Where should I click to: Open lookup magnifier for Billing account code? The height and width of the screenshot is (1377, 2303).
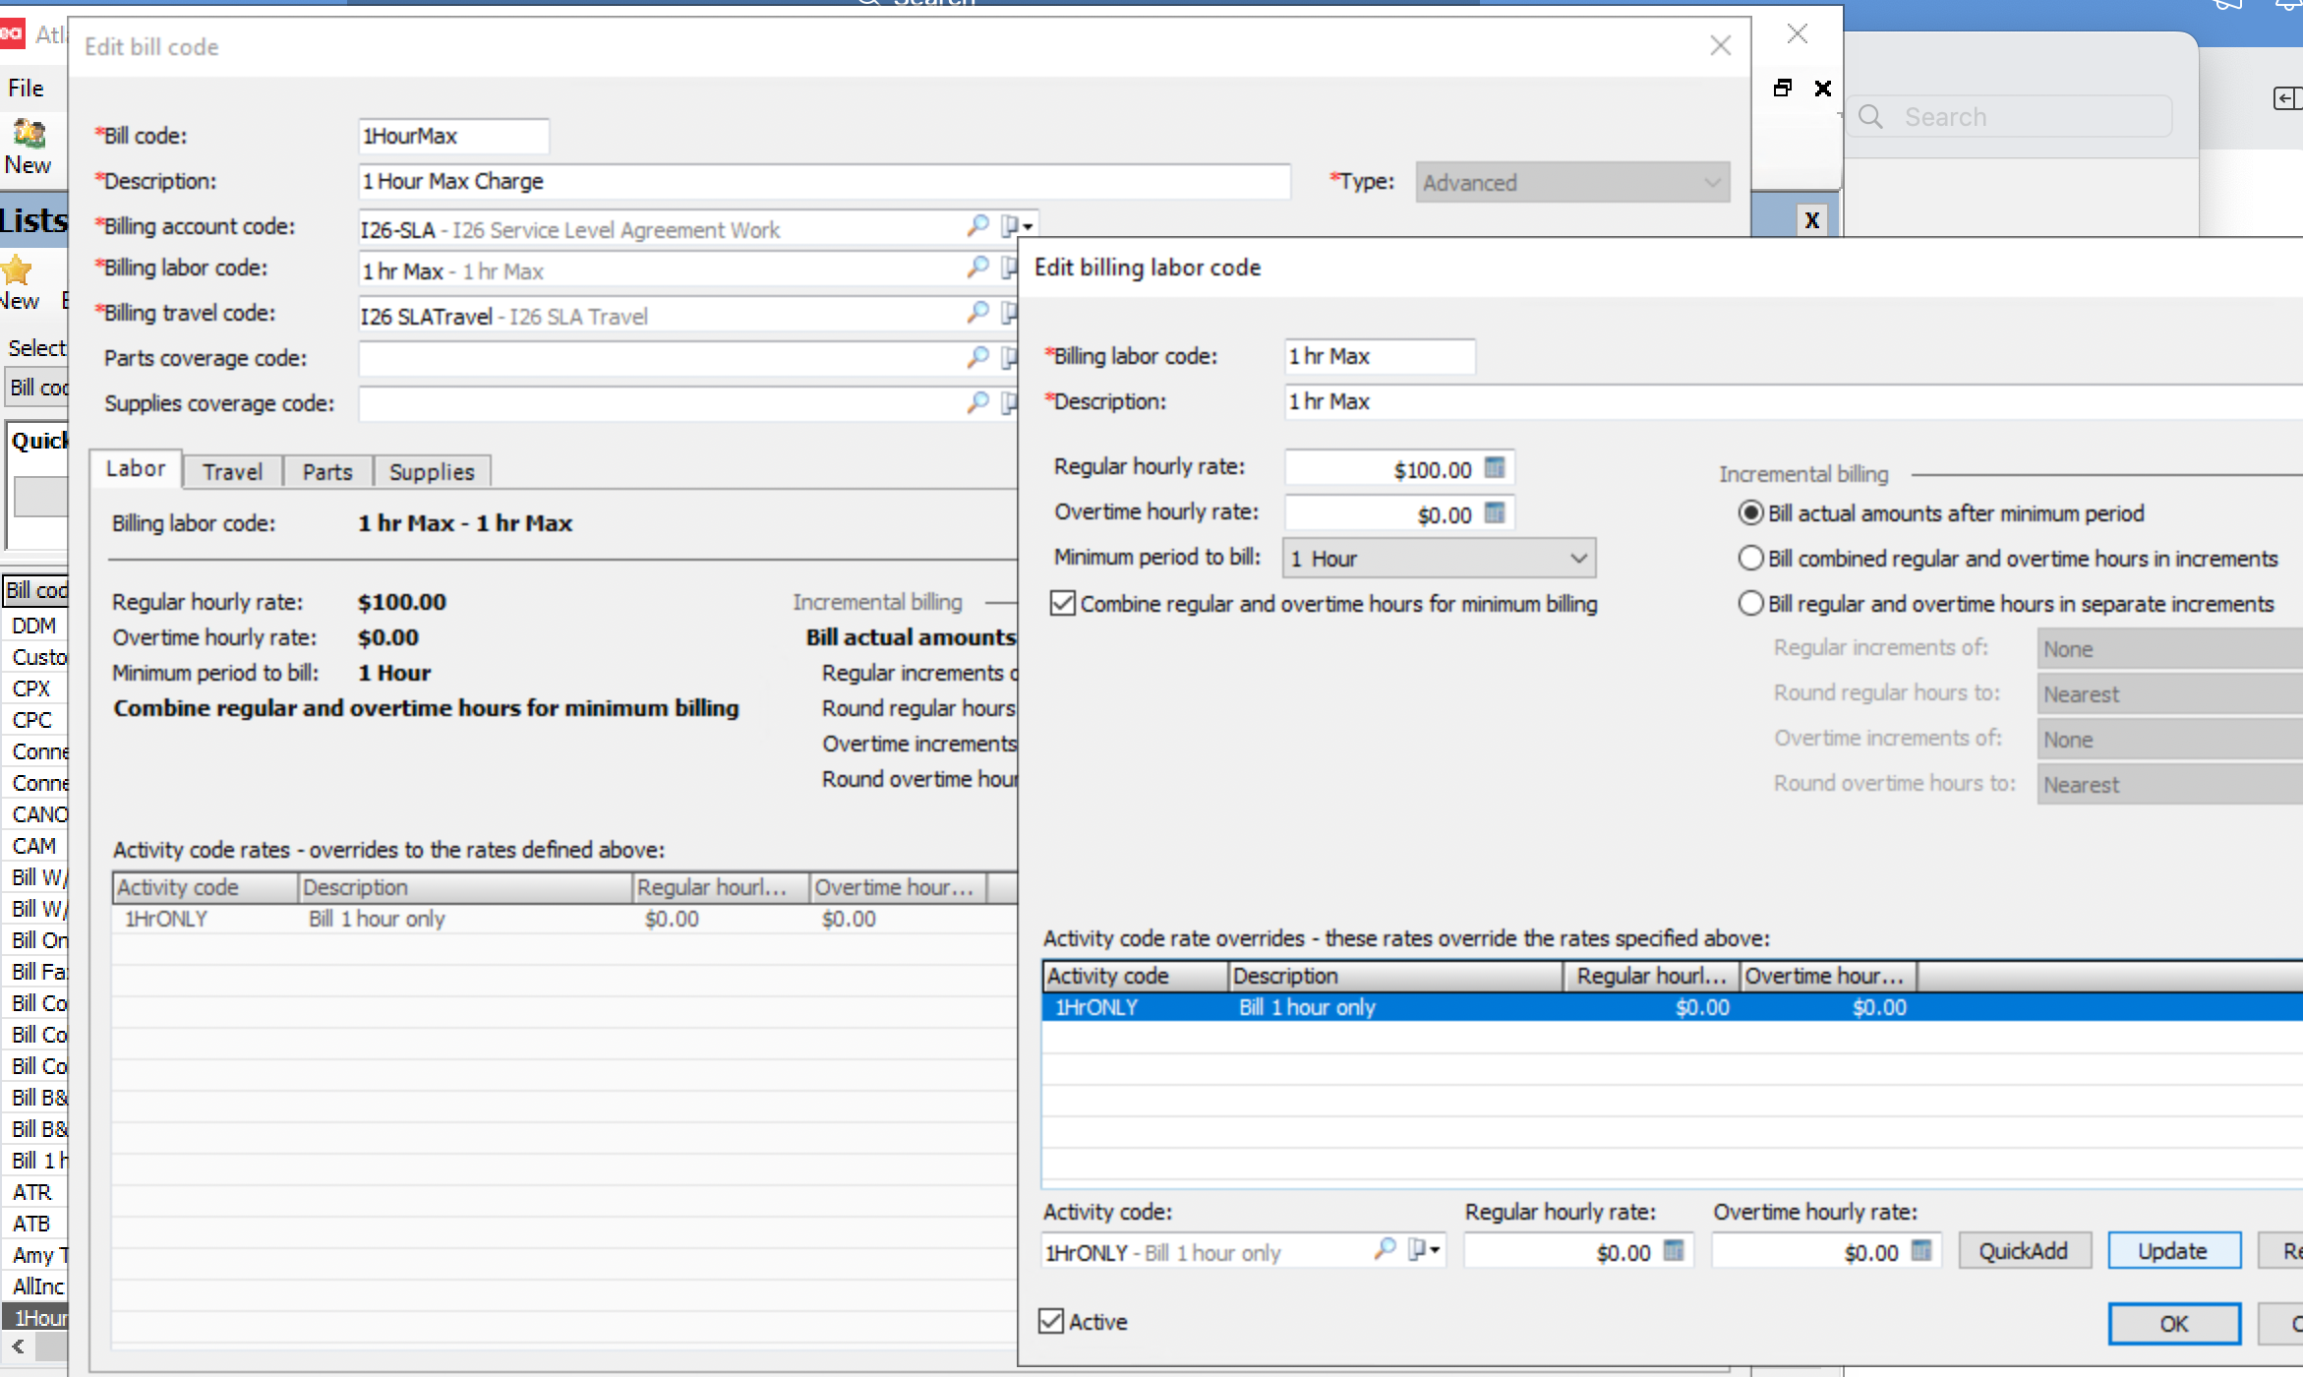pyautogui.click(x=977, y=226)
